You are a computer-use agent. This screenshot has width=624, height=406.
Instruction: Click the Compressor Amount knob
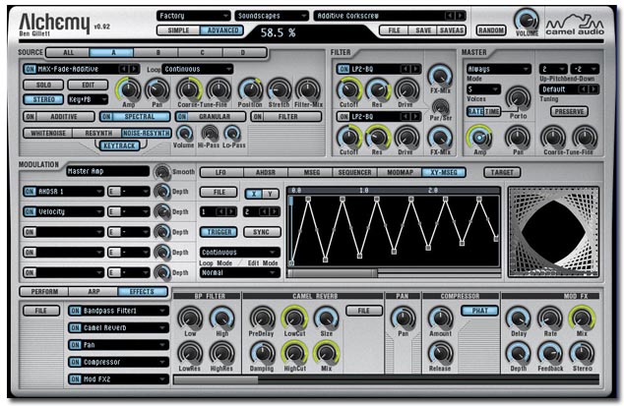(441, 319)
